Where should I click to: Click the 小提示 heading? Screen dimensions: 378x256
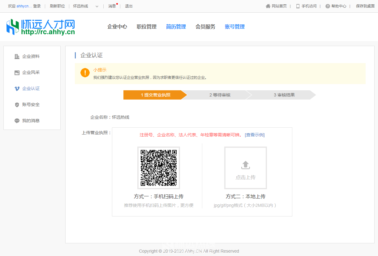pyautogui.click(x=100, y=70)
